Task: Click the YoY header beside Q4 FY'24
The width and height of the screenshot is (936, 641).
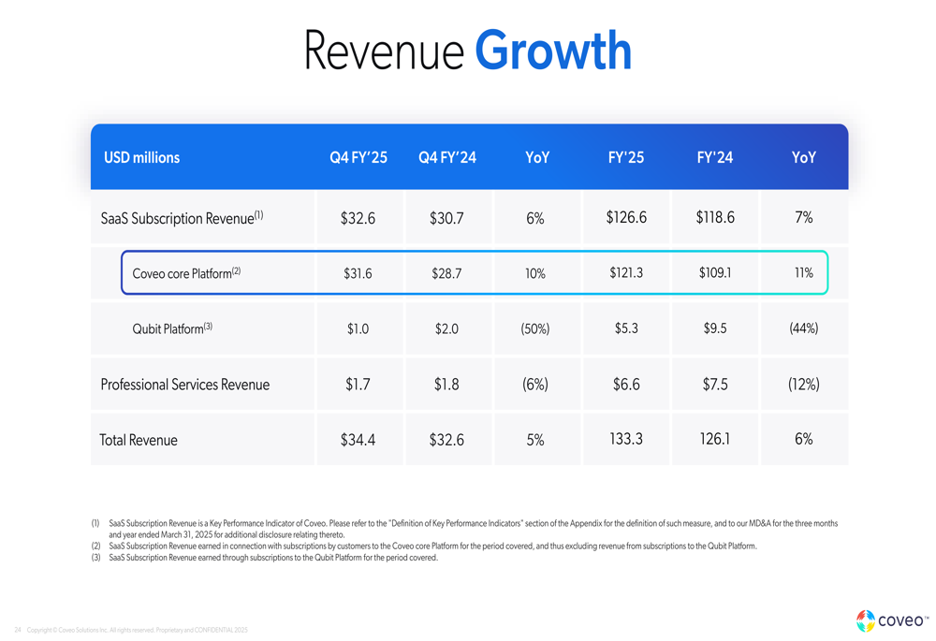Action: [x=537, y=157]
